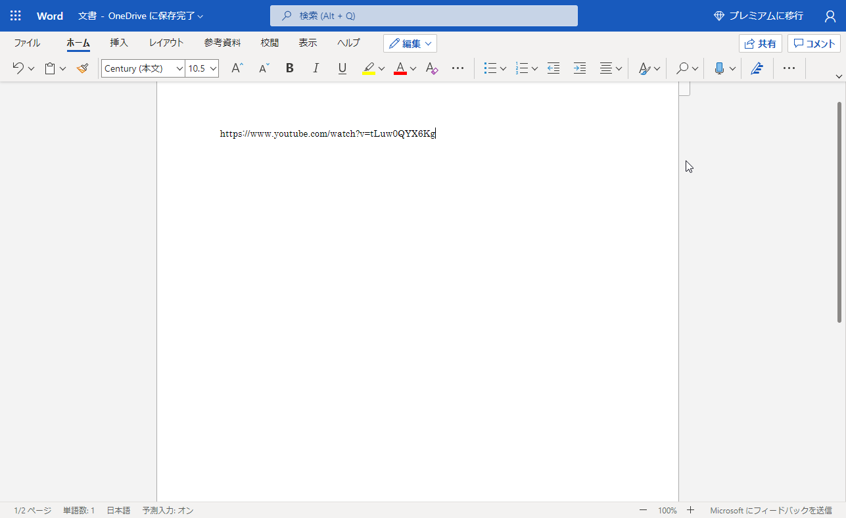
Task: Toggle Italic formatting
Action: pyautogui.click(x=316, y=68)
